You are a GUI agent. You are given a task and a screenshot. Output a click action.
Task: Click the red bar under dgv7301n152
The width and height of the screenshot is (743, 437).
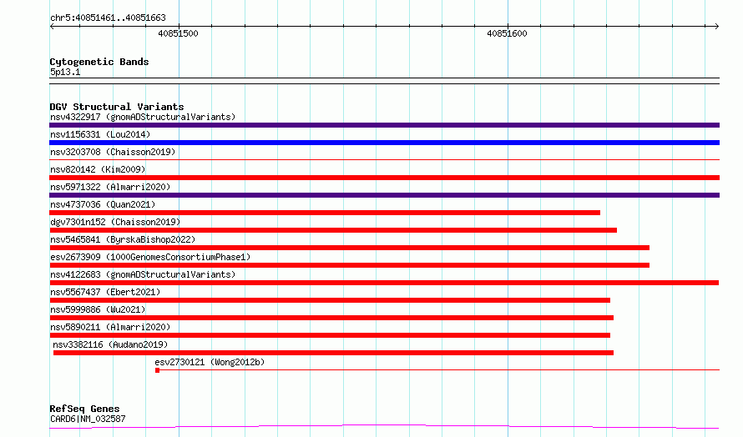point(333,230)
